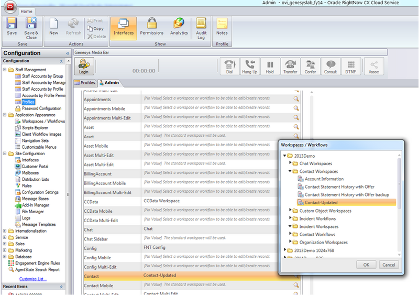The width and height of the screenshot is (419, 296).
Task: Expand Chat Workspaces folder in dialog
Action: [x=290, y=162]
